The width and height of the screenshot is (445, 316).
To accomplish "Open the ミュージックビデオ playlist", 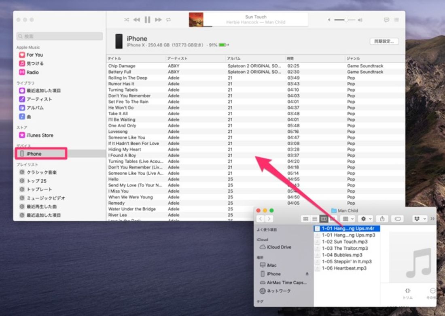I will tap(42, 198).
